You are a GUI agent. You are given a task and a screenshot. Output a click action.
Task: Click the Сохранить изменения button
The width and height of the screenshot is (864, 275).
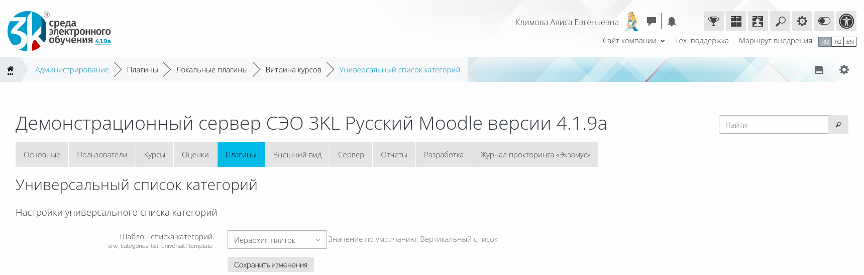pyautogui.click(x=270, y=264)
